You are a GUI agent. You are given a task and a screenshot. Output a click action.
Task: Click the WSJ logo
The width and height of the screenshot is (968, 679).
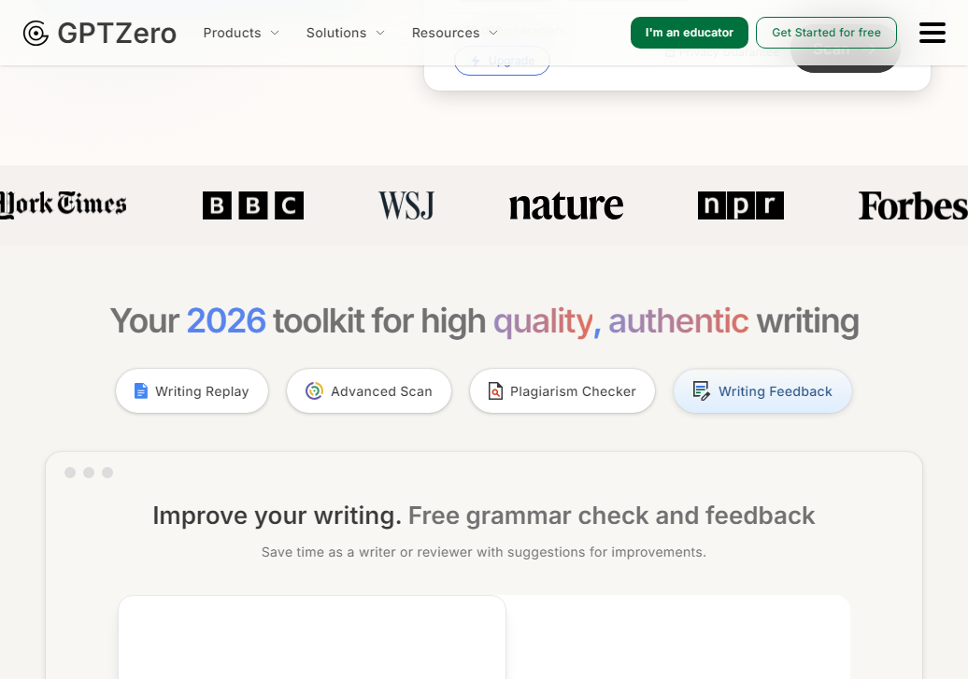click(x=406, y=205)
